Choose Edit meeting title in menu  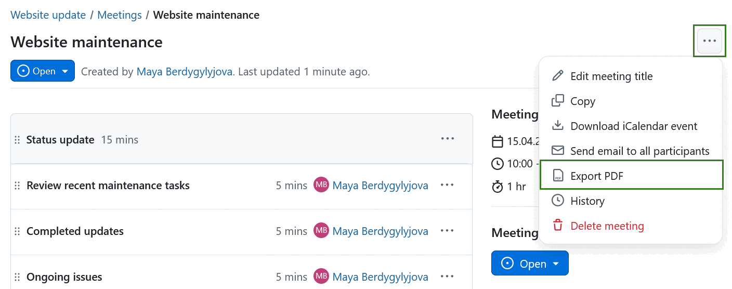pos(611,76)
